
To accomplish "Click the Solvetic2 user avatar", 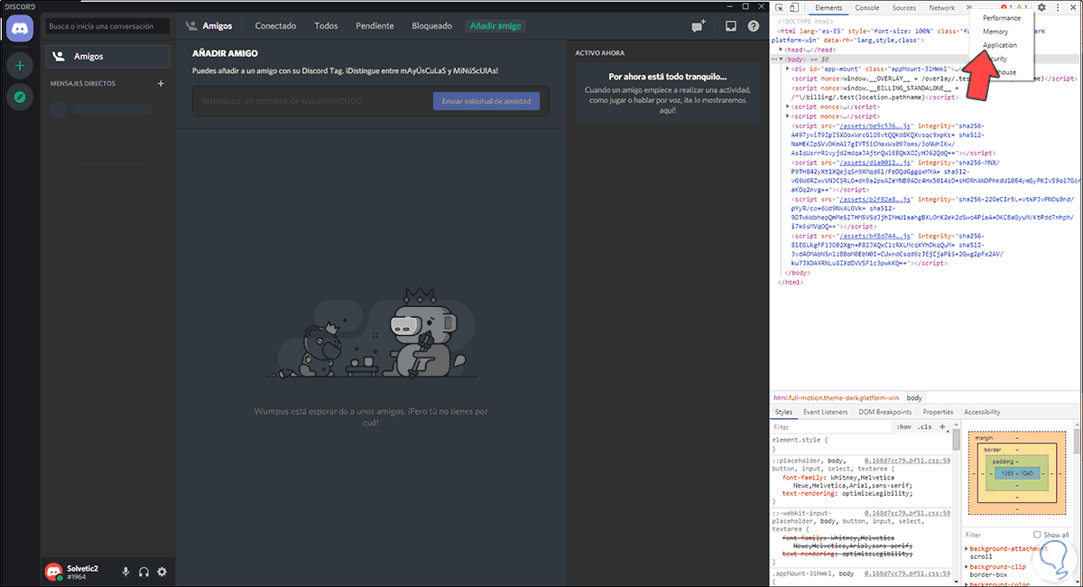I will click(x=54, y=572).
